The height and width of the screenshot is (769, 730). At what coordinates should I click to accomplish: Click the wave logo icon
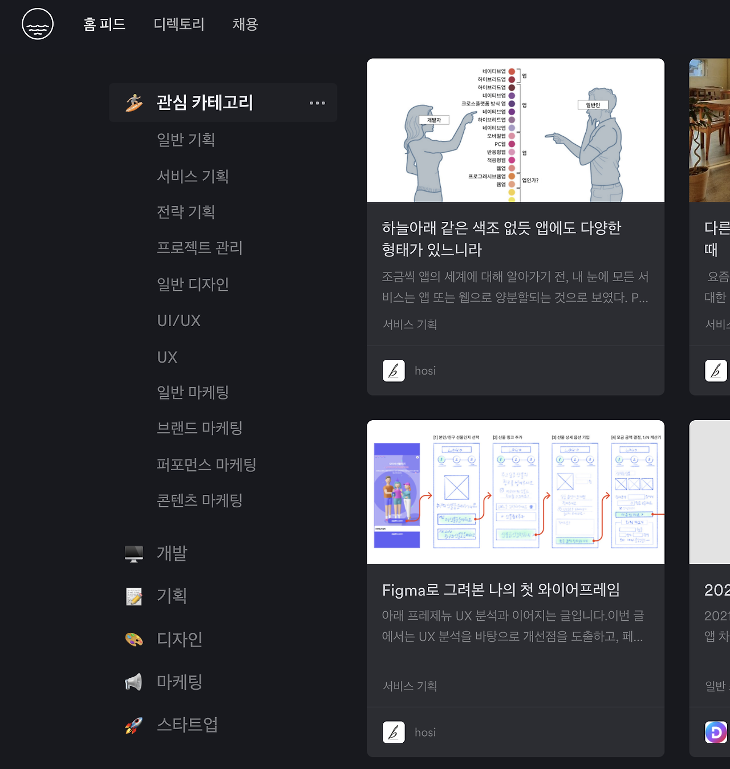38,24
